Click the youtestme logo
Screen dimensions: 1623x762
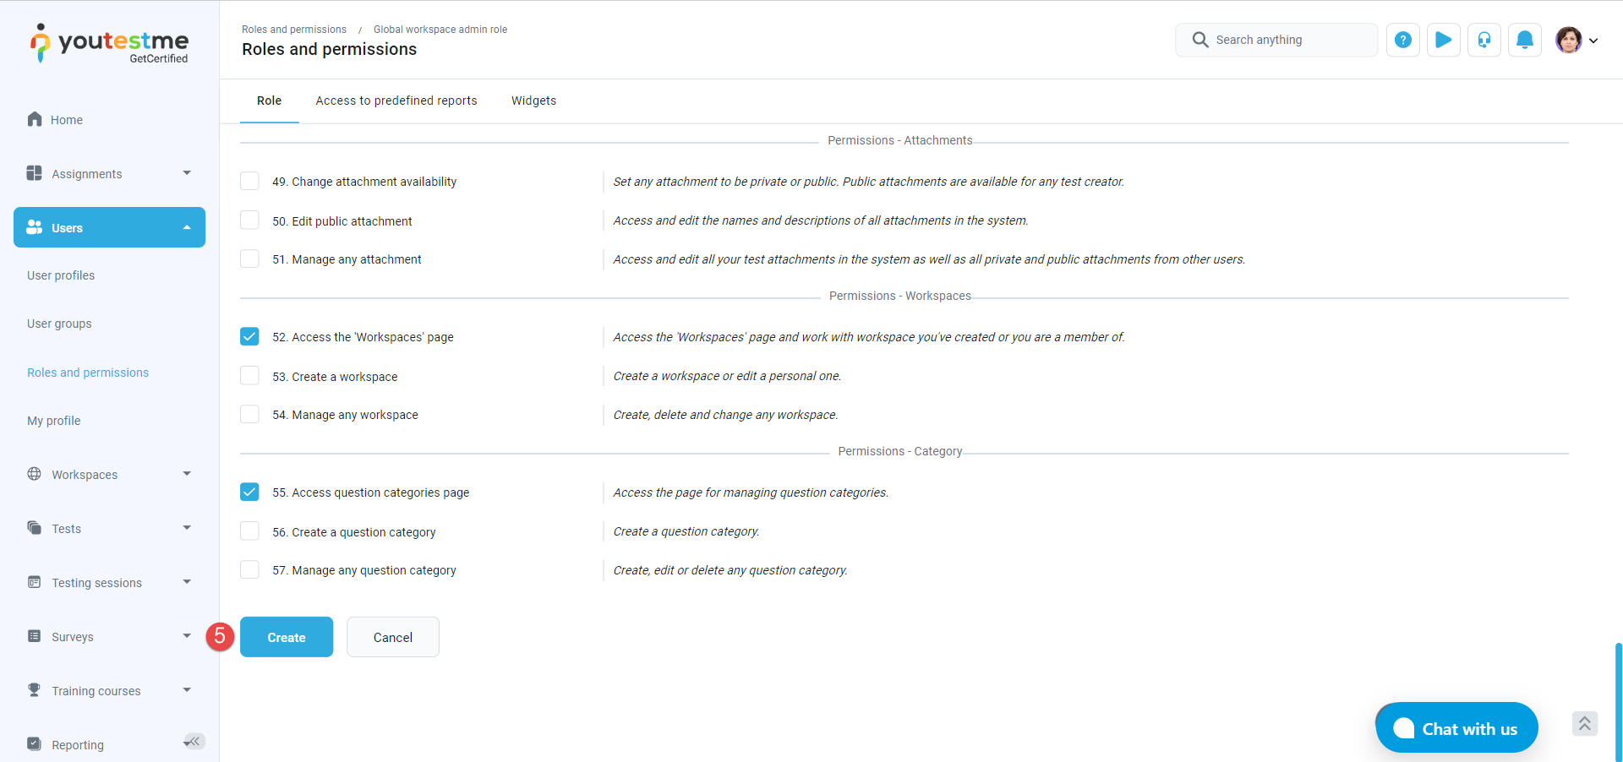[x=110, y=44]
